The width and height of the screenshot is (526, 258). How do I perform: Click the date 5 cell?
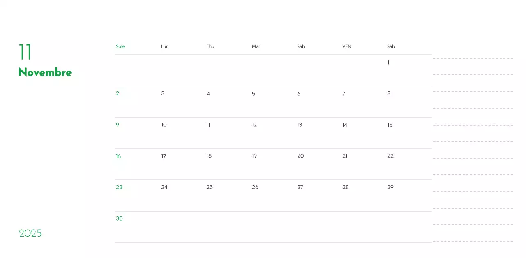(254, 94)
